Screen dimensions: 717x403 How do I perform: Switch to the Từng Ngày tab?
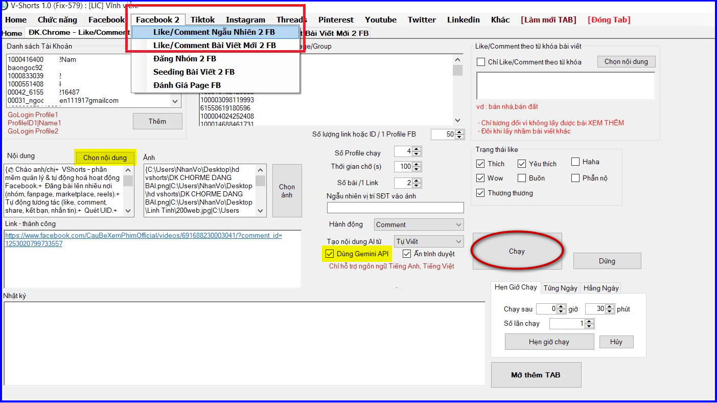pos(560,288)
